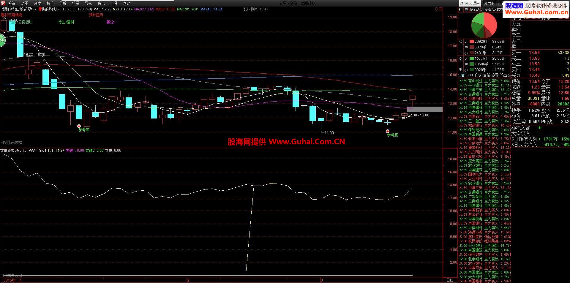The height and width of the screenshot is (283, 570).
Task: Click the small buy order swatch
Action: pyautogui.click(x=472, y=53)
